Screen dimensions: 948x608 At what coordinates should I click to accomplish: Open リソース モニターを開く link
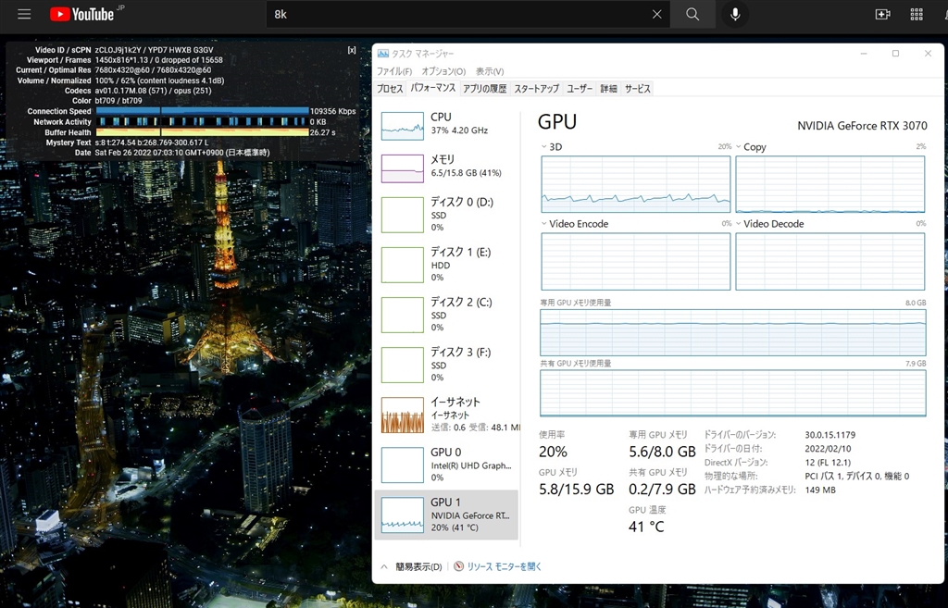coord(504,566)
